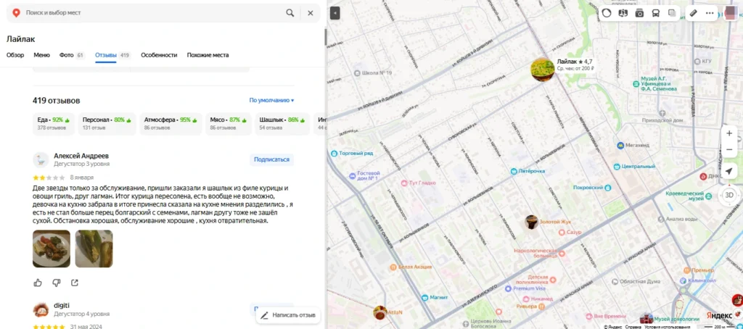
Task: Filter reviews by Мясо tag
Action: [229, 123]
